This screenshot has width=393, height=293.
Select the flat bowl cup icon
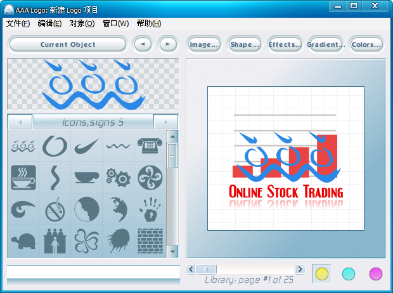(x=87, y=177)
